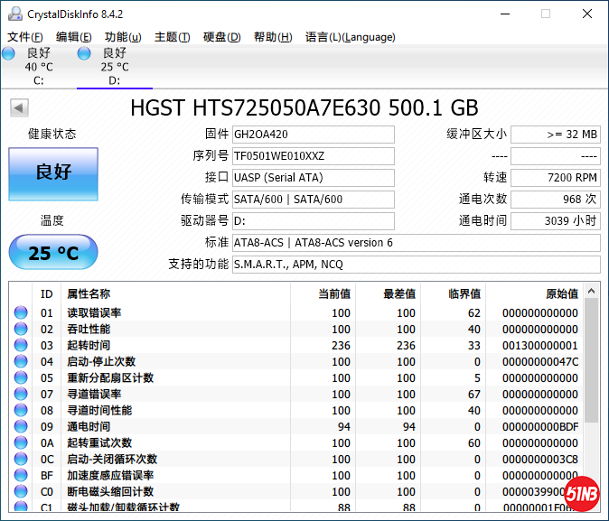Click the 良好 health status button
Image resolution: width=609 pixels, height=521 pixels.
click(x=53, y=173)
